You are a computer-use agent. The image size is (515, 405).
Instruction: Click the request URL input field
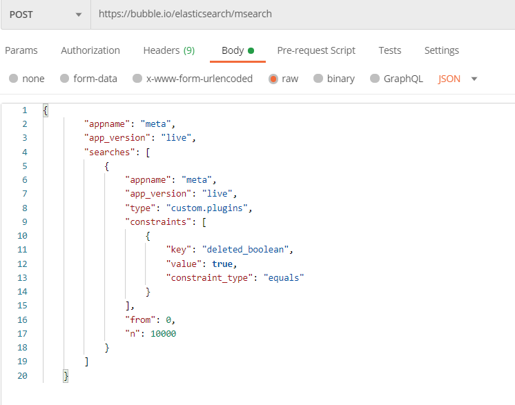click(297, 14)
